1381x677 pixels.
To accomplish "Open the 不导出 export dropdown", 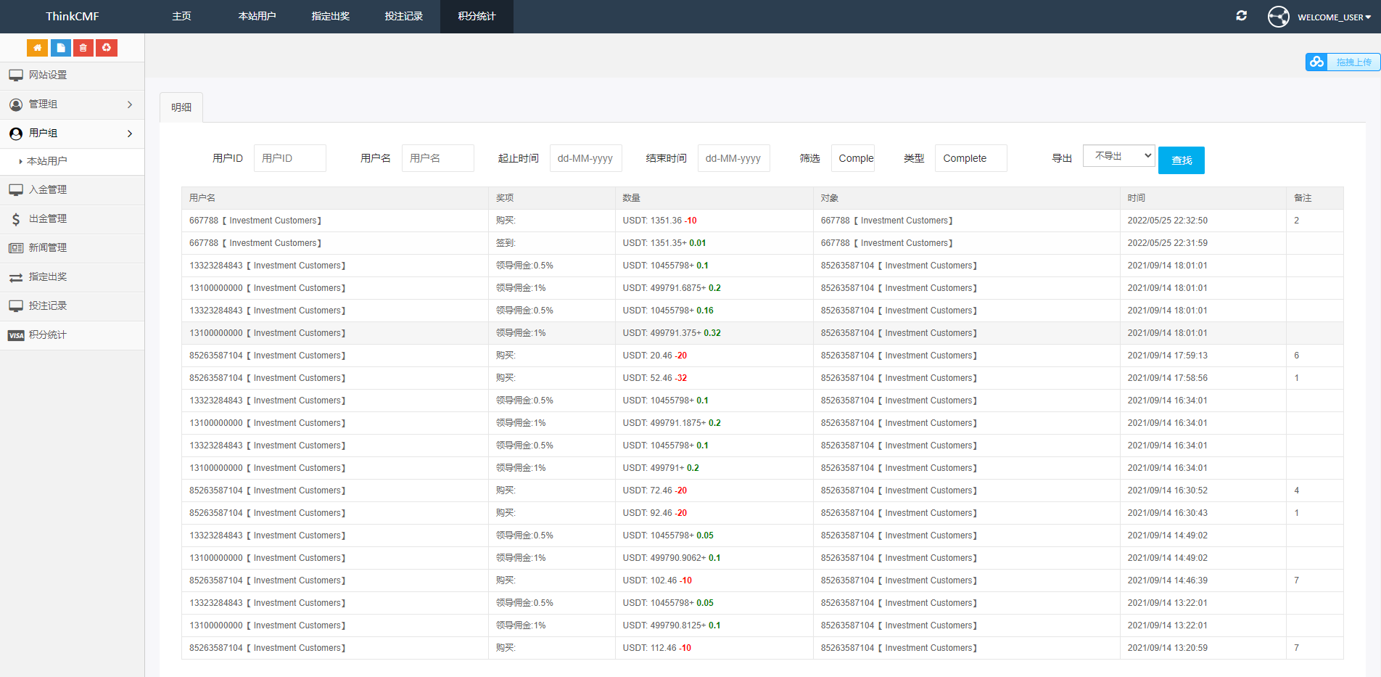I will click(x=1118, y=156).
